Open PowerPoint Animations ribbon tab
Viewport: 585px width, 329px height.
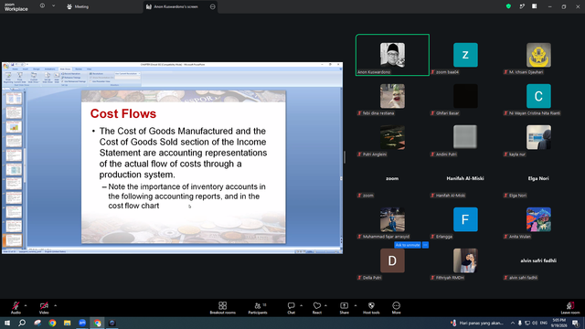(x=49, y=69)
